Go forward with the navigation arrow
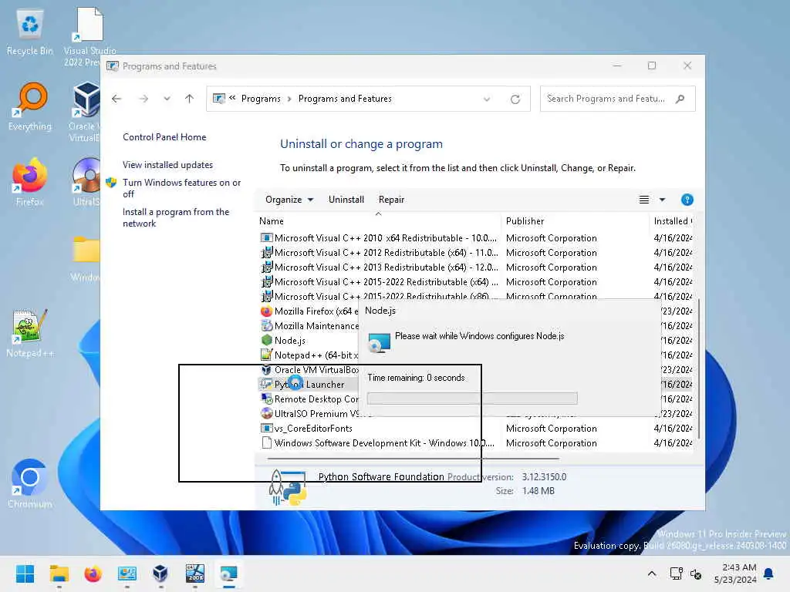Viewport: 790px width, 592px height. click(143, 99)
